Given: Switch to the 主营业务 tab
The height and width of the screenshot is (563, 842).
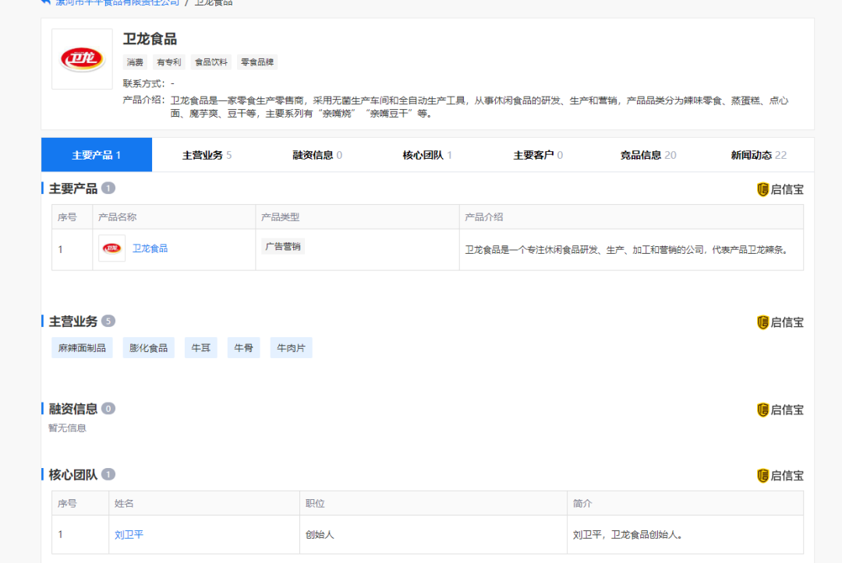Looking at the screenshot, I should coord(200,154).
